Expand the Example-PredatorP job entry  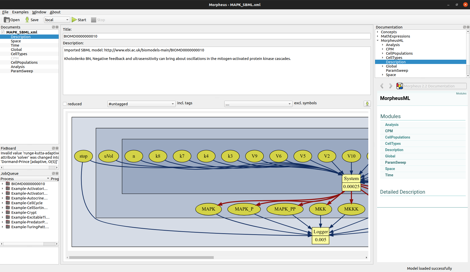click(x=3, y=222)
